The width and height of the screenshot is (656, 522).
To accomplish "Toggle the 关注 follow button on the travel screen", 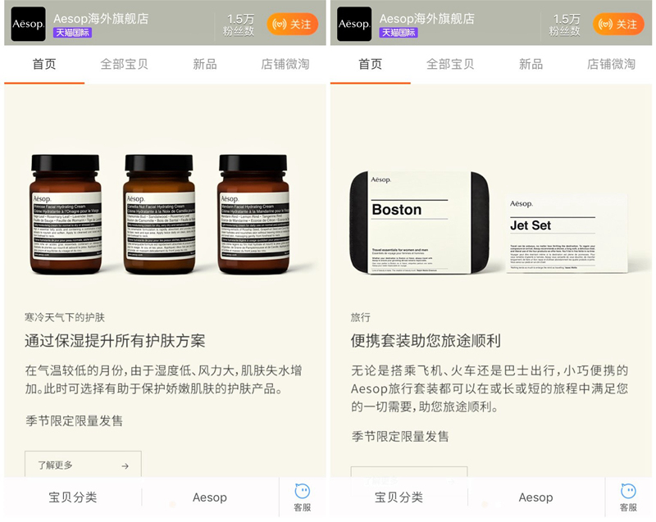I will point(619,25).
